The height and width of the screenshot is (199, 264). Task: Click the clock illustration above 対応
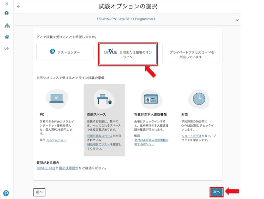199,99
